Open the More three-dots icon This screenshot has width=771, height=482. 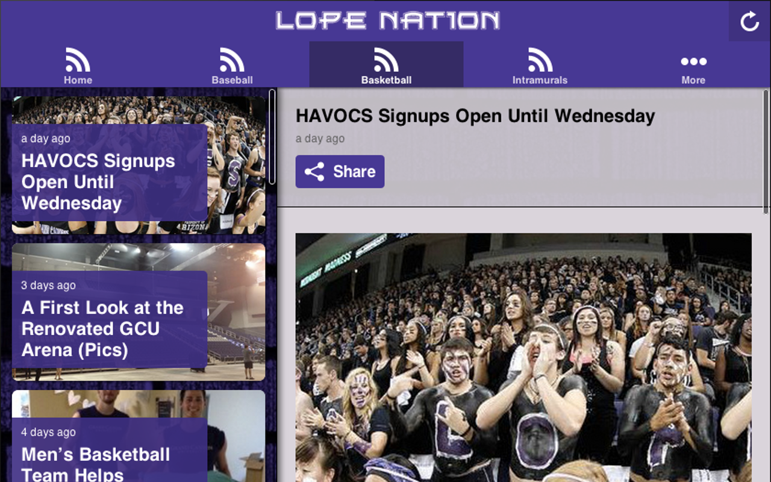[693, 61]
